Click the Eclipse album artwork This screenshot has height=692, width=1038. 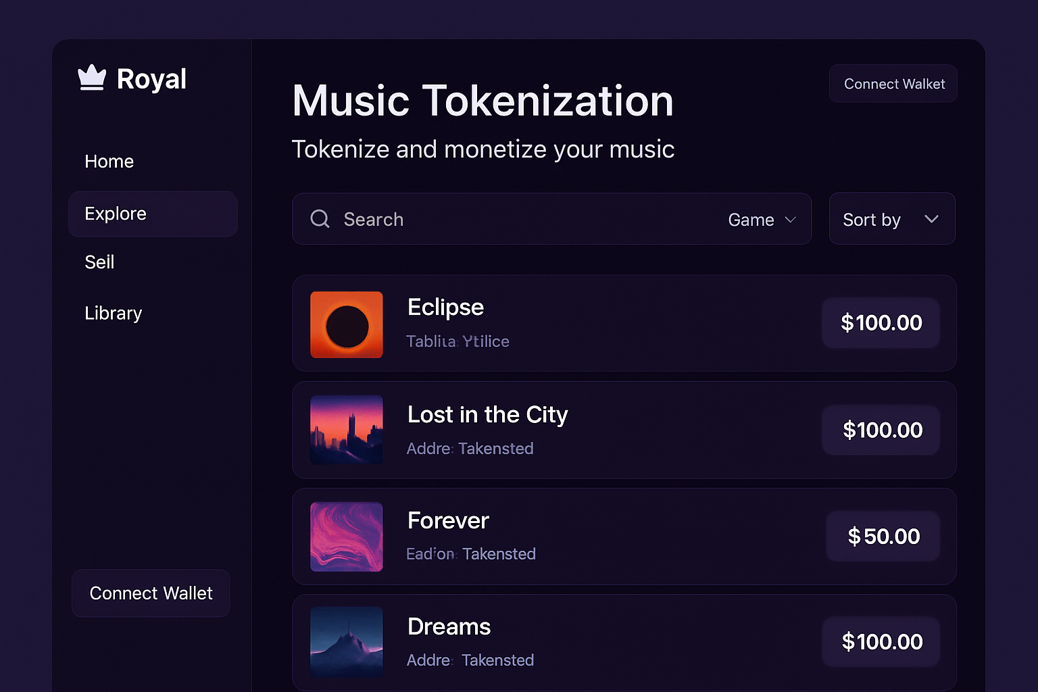pos(346,324)
